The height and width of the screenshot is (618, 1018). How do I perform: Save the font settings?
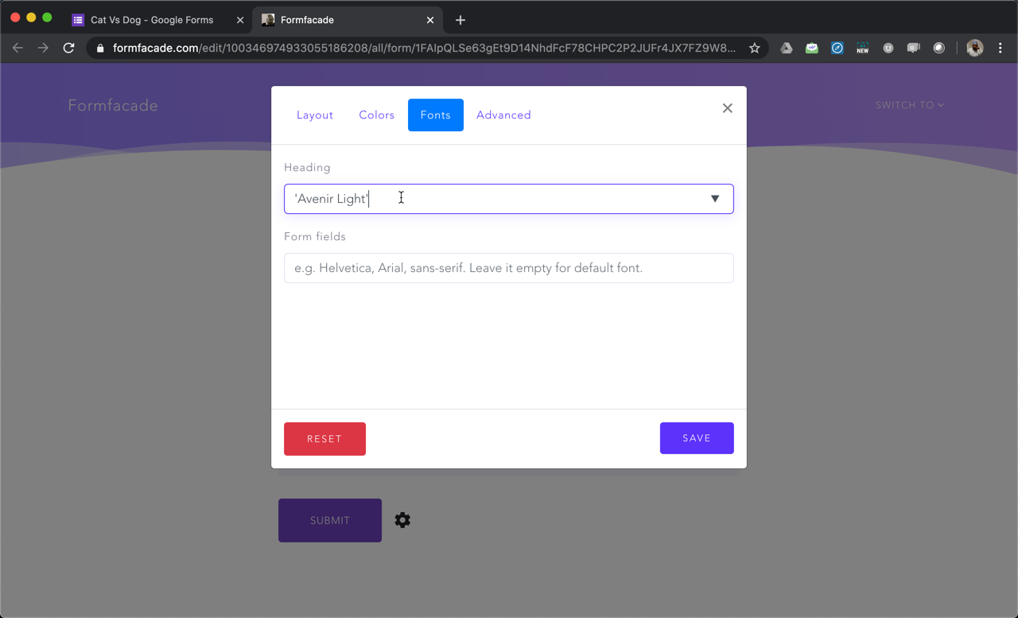click(x=697, y=437)
